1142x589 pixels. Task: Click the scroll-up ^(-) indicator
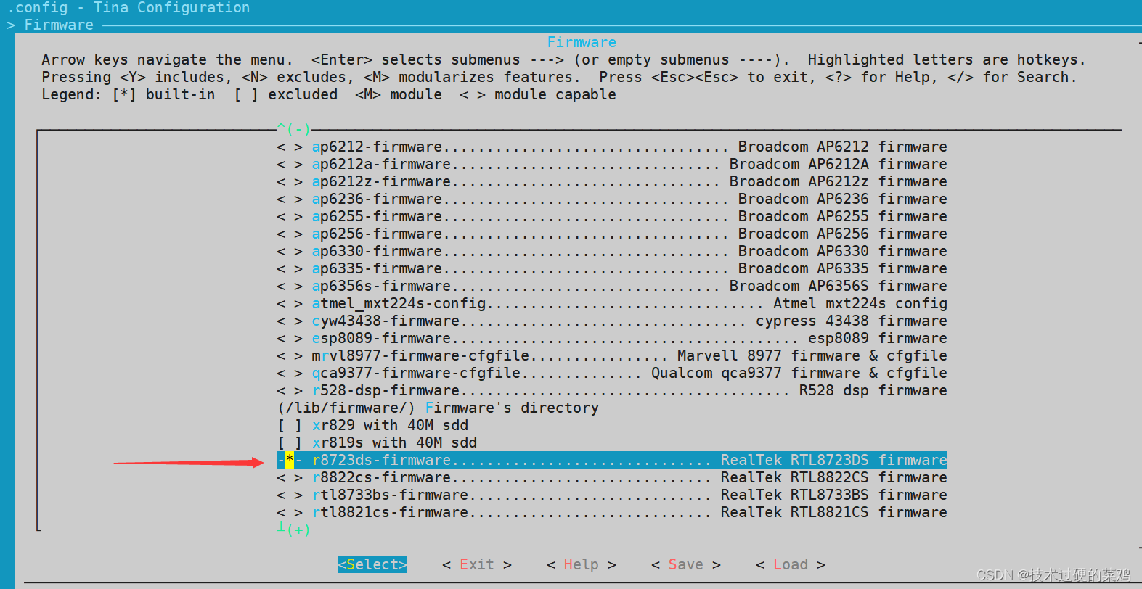(x=294, y=129)
